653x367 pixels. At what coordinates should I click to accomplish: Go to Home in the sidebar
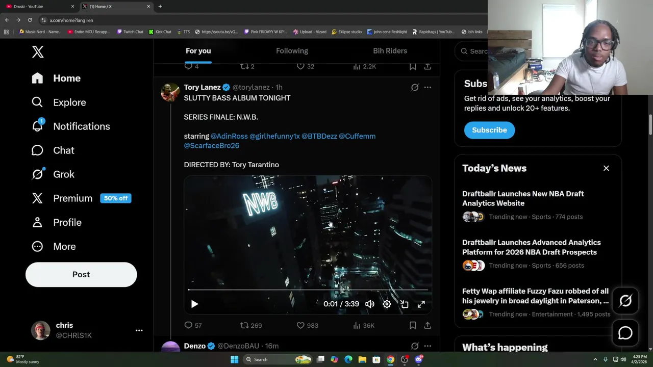[x=57, y=78]
